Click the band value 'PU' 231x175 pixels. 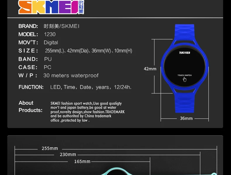[48, 59]
